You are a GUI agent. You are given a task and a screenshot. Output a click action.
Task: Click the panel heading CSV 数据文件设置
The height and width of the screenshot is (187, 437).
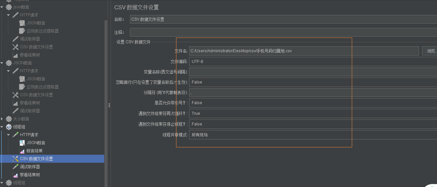point(136,7)
